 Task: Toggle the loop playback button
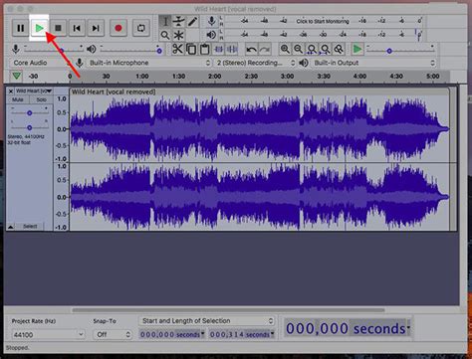pyautogui.click(x=140, y=28)
